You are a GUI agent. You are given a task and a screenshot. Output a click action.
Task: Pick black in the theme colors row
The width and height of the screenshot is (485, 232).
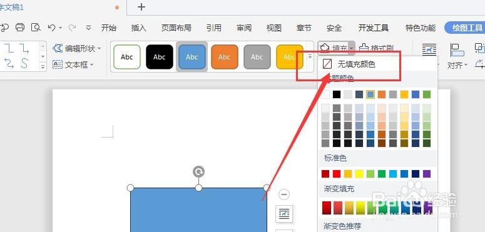pyautogui.click(x=337, y=94)
